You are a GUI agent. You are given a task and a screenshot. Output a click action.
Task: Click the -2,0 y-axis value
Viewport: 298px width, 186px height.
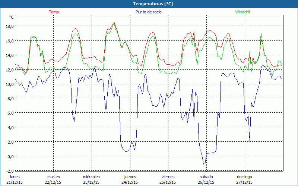10,171
